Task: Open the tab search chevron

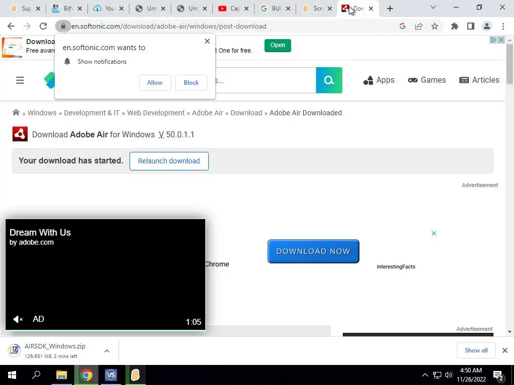Action: pos(433,7)
